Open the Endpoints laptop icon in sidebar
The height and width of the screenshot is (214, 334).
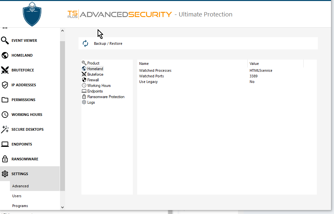(5, 144)
